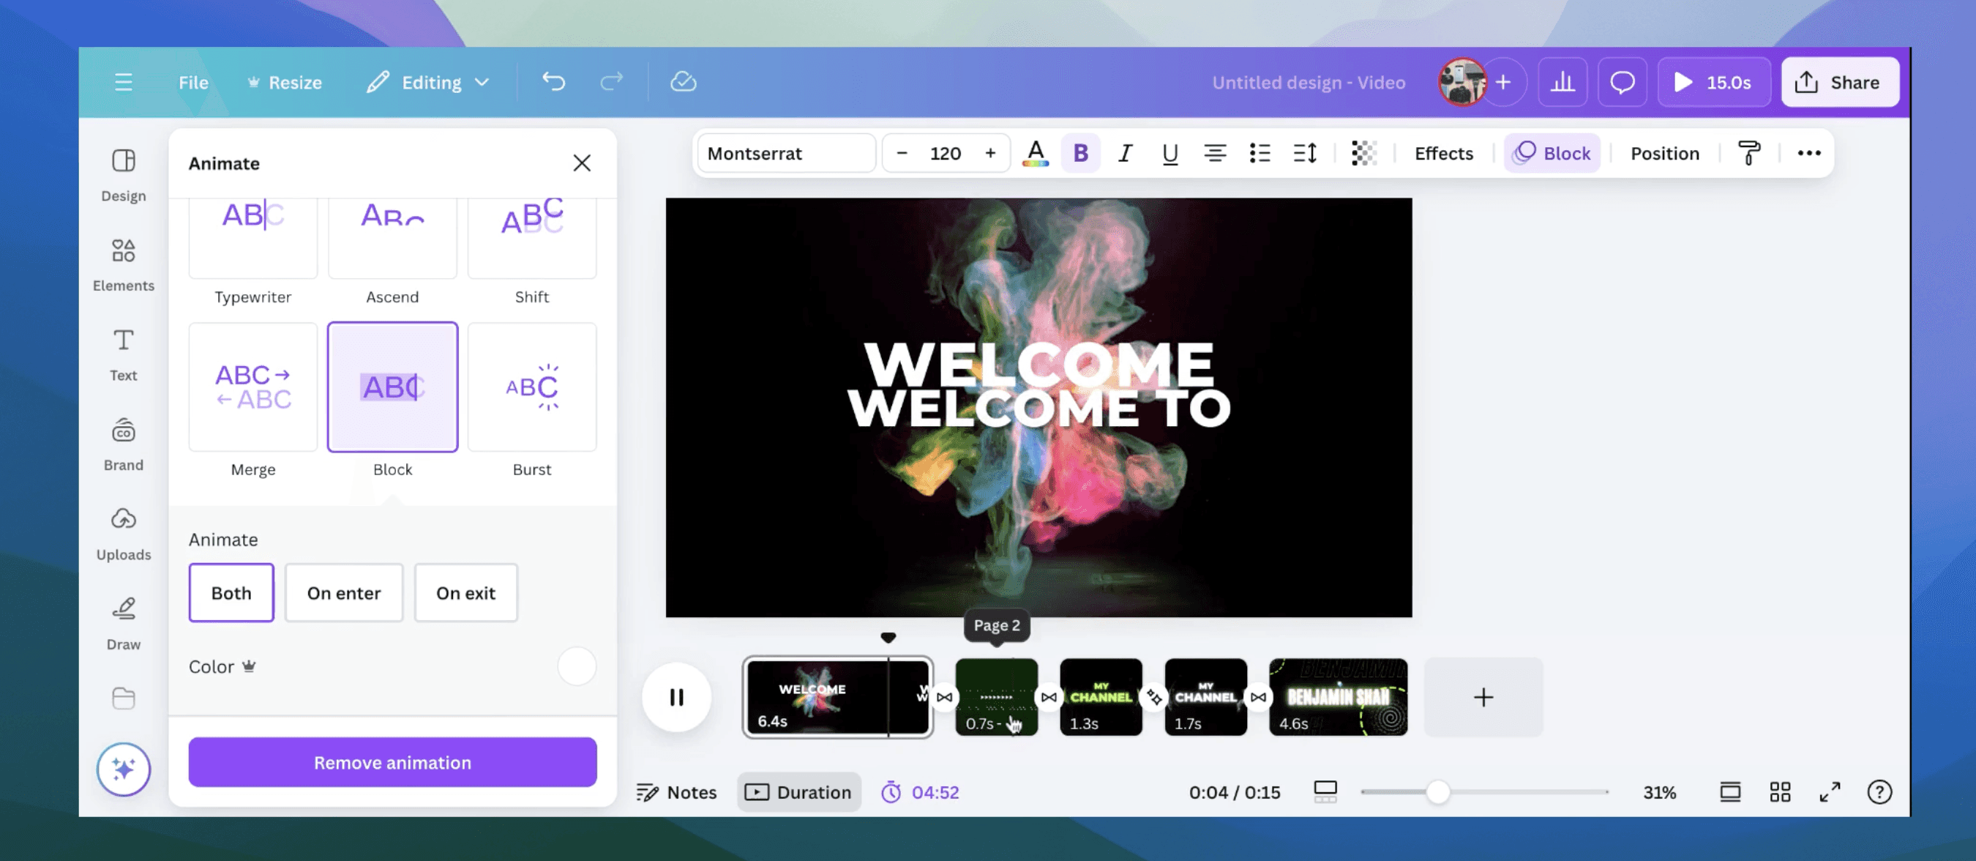Click the cloud save status icon

pos(683,81)
